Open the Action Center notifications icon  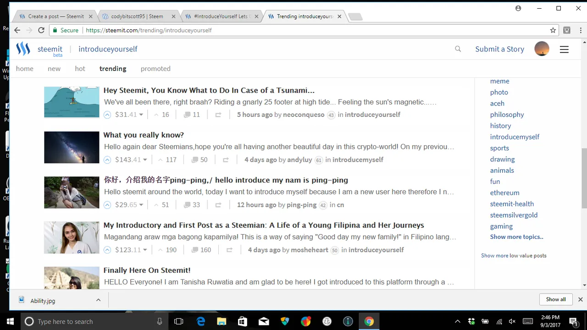(x=573, y=321)
